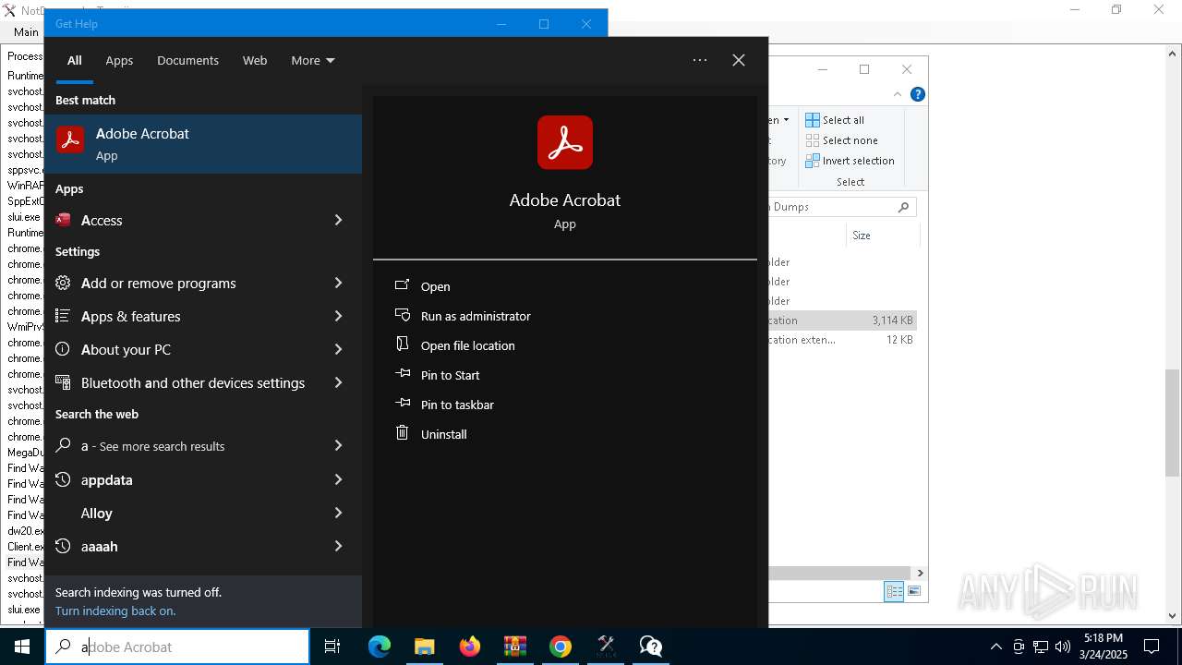The height and width of the screenshot is (665, 1182).
Task: Launch Firefox from taskbar
Action: tap(470, 647)
